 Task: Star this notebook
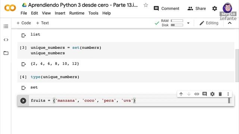point(146,5)
